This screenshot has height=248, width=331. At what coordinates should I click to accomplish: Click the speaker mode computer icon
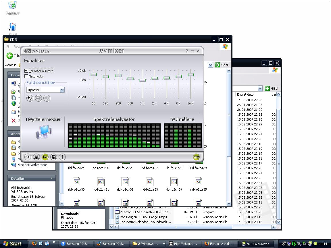[44, 132]
